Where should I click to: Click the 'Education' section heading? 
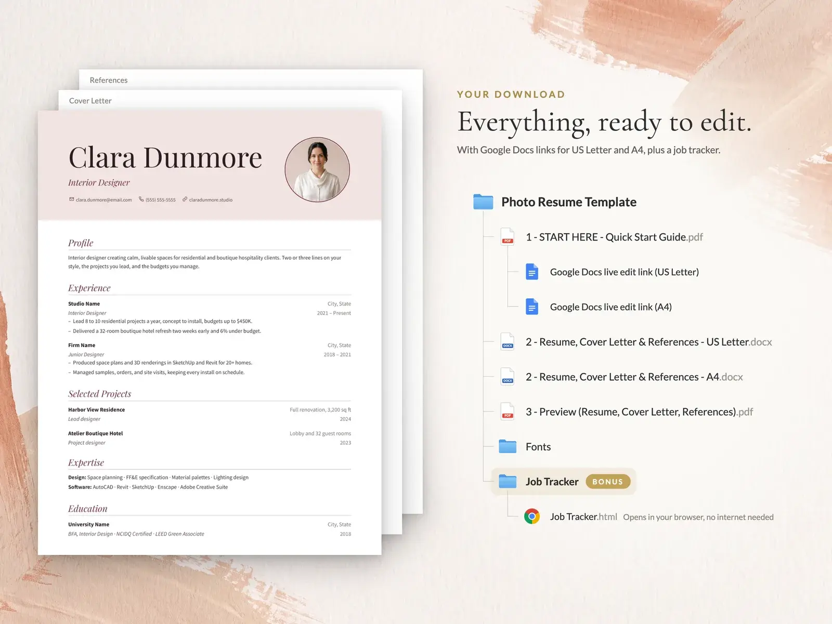point(88,509)
